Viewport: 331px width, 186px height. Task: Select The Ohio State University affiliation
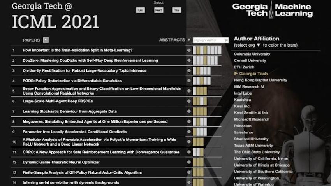[x=257, y=152]
